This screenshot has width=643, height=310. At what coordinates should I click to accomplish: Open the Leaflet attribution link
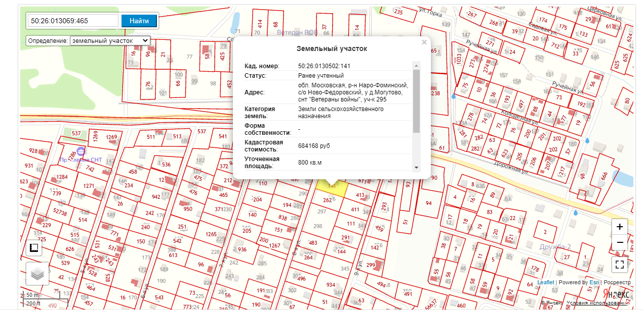(x=545, y=283)
